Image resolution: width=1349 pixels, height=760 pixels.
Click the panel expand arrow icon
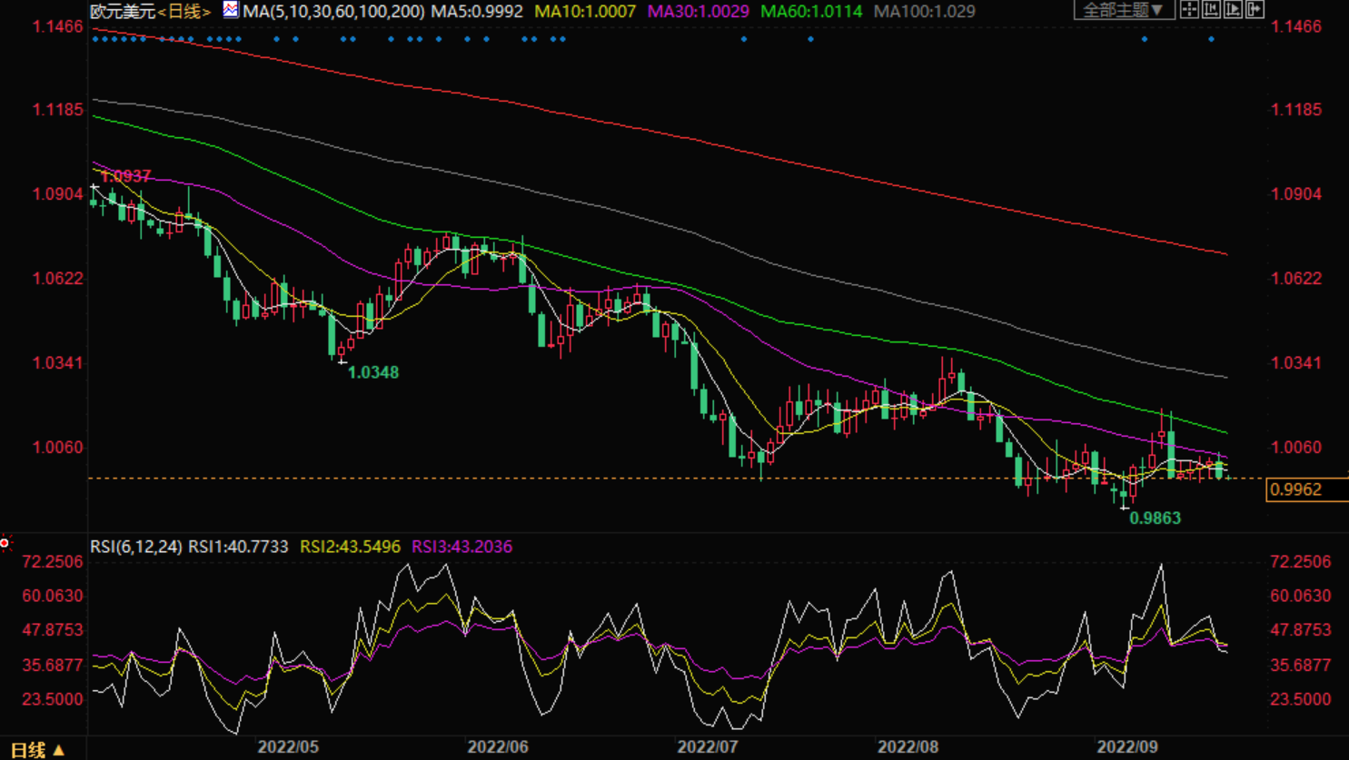[x=1255, y=9]
